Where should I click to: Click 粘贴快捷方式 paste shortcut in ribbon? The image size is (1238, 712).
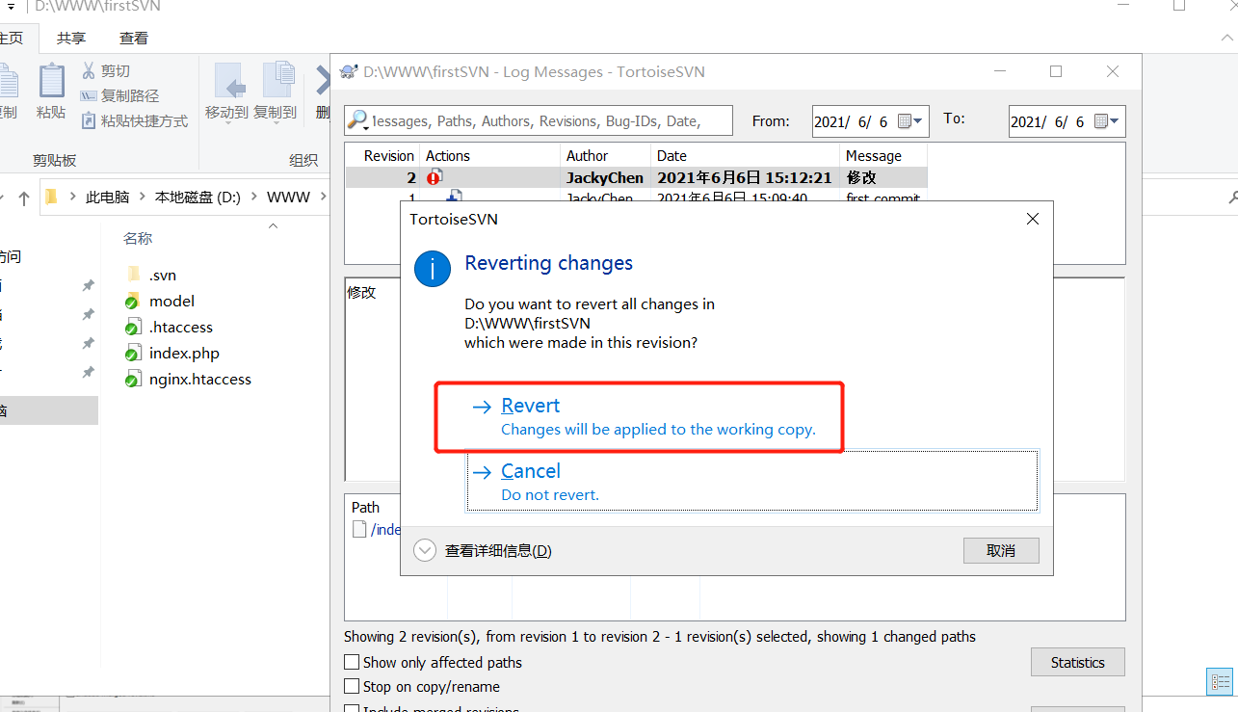[134, 121]
